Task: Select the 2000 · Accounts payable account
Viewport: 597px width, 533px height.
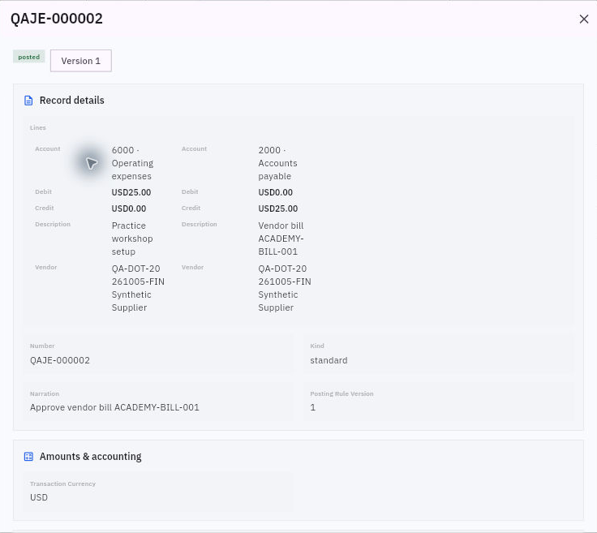Action: (x=277, y=163)
